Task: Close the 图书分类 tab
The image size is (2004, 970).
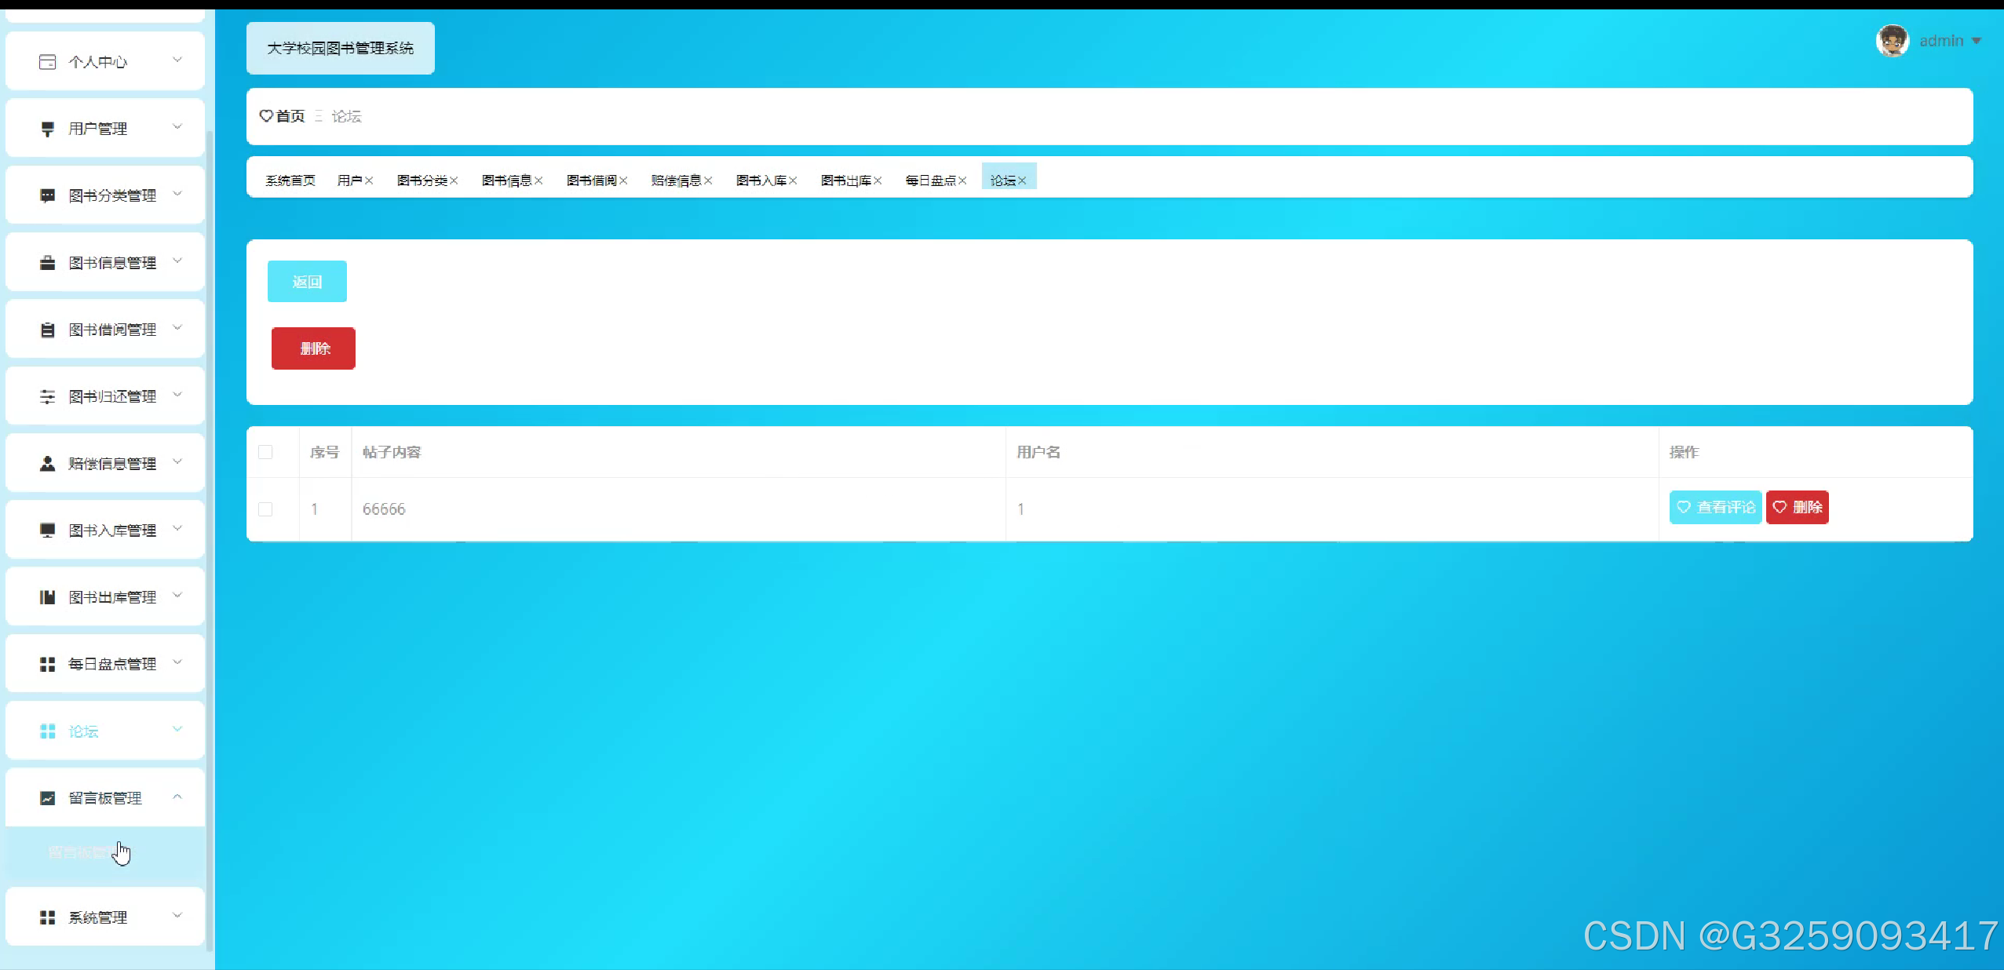Action: pos(454,181)
